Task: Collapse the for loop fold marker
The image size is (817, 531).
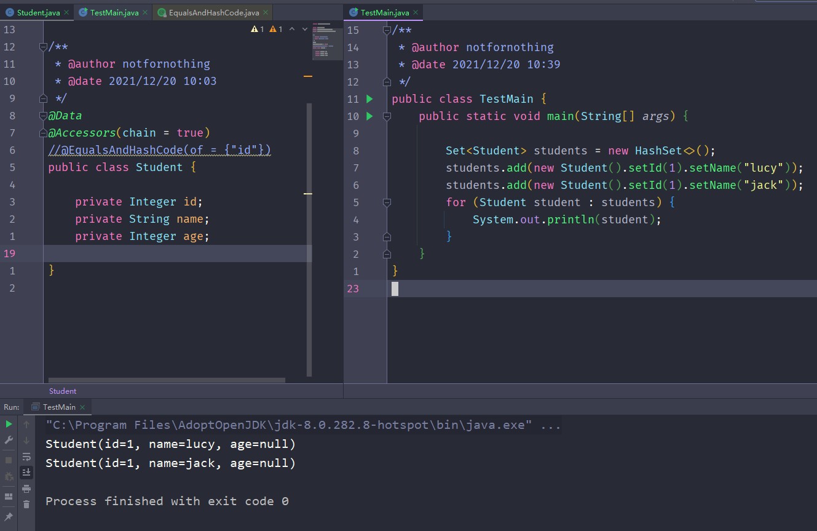Action: pyautogui.click(x=387, y=202)
